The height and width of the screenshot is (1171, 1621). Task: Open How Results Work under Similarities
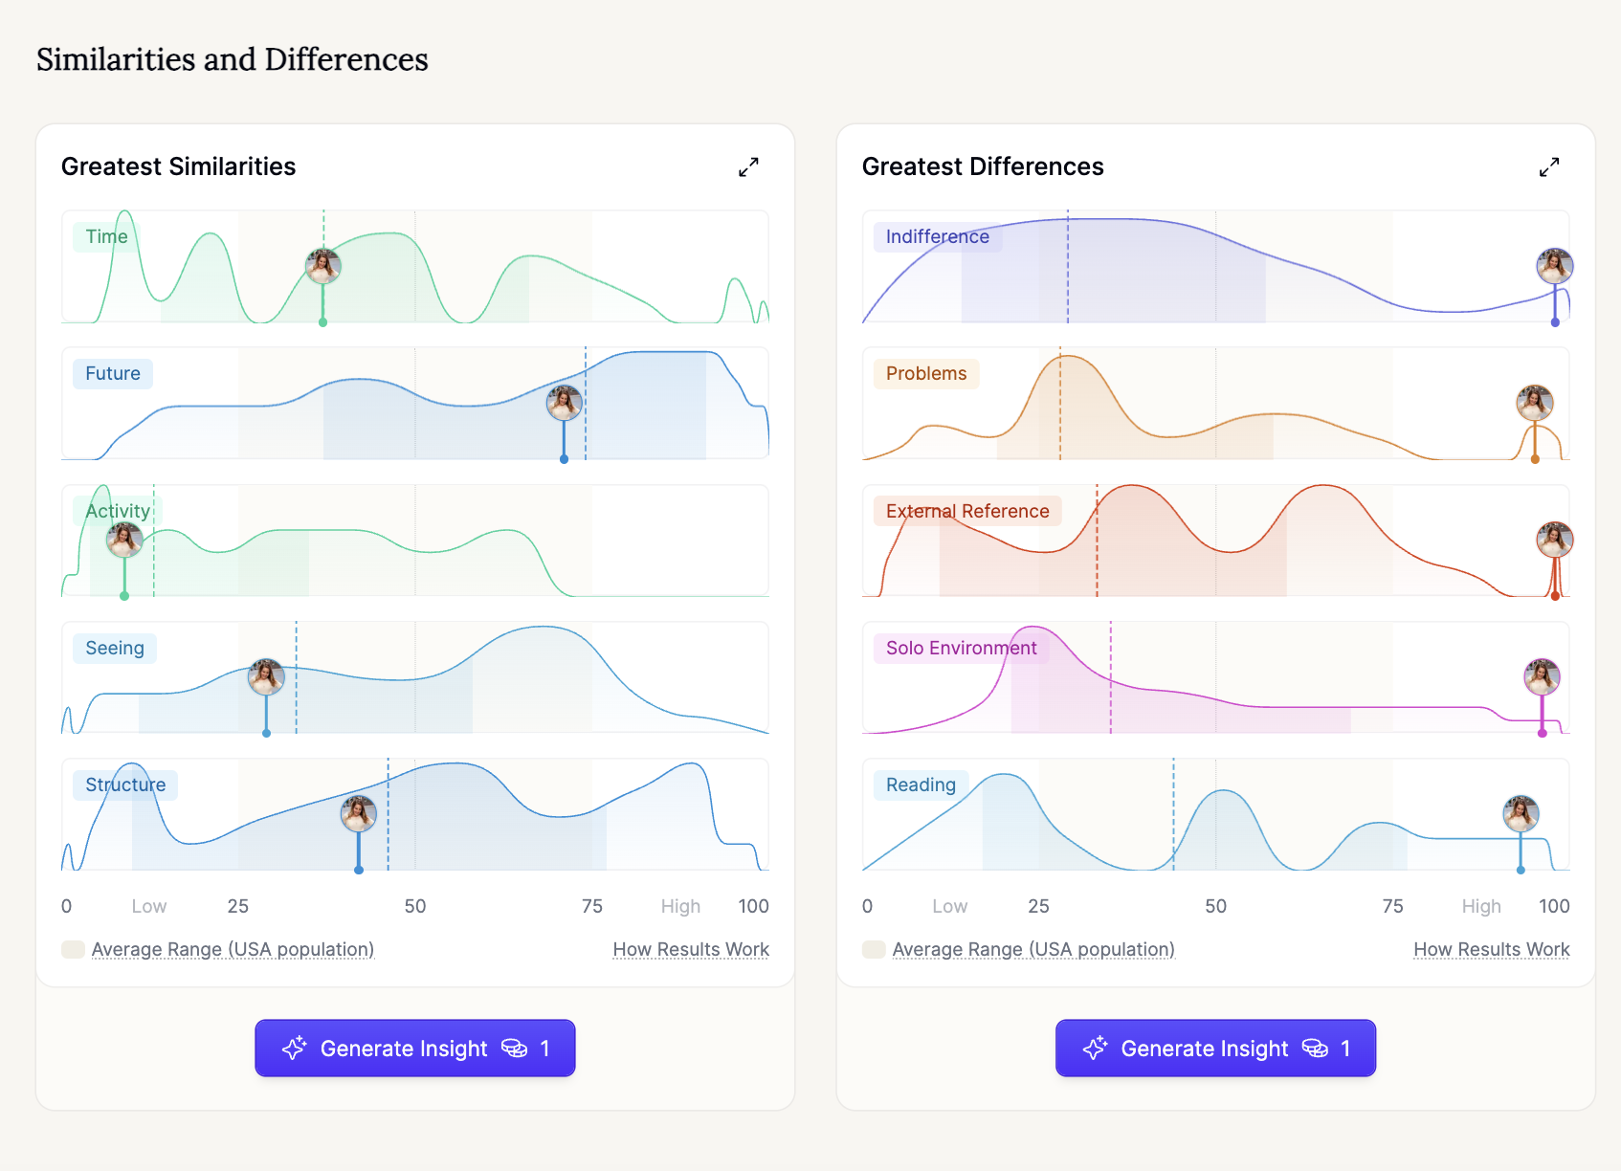691,949
